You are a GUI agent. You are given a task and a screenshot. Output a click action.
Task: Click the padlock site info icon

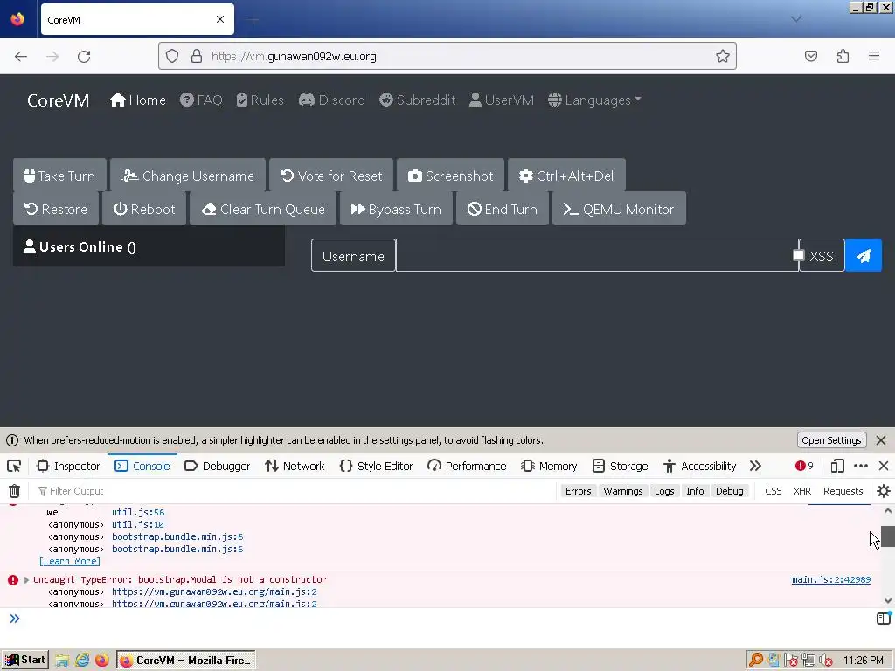click(x=197, y=56)
